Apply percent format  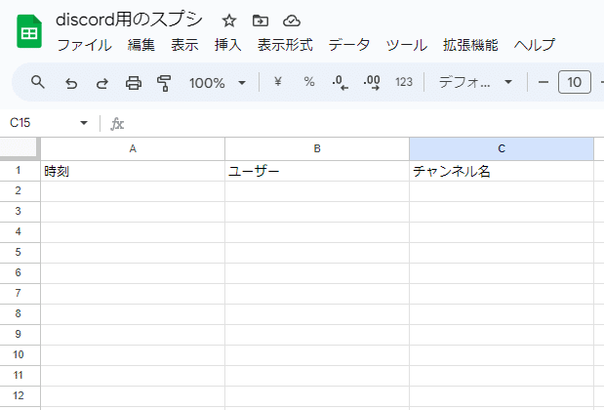309,82
